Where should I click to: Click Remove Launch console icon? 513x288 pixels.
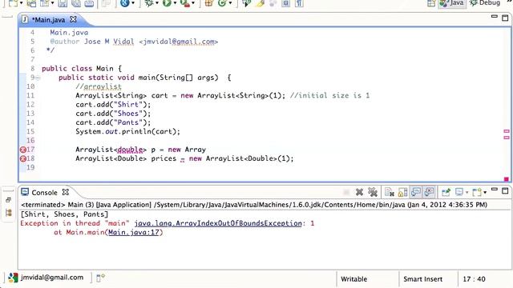tap(359, 192)
